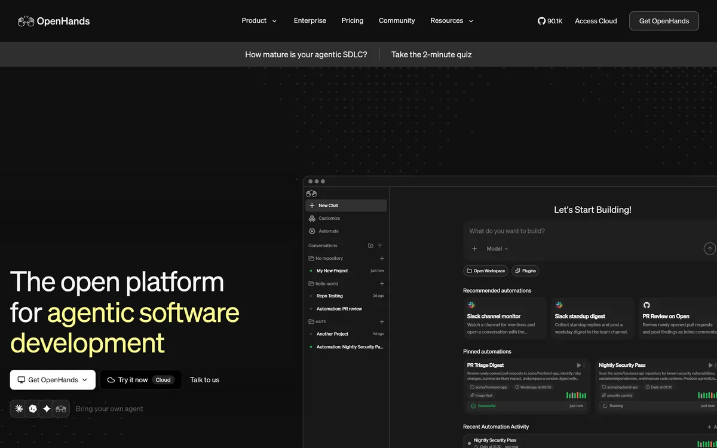Click the Customize label in sidebar
Screen dimensions: 717x448
coord(329,218)
